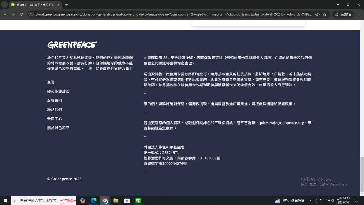Open the 版權聲明 footer link
364x205 pixels.
pyautogui.click(x=54, y=100)
